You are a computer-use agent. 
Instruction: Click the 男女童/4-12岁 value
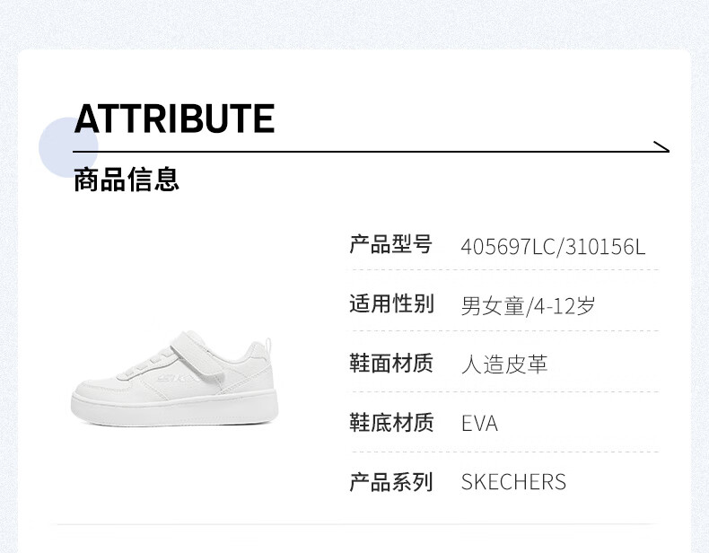click(528, 306)
